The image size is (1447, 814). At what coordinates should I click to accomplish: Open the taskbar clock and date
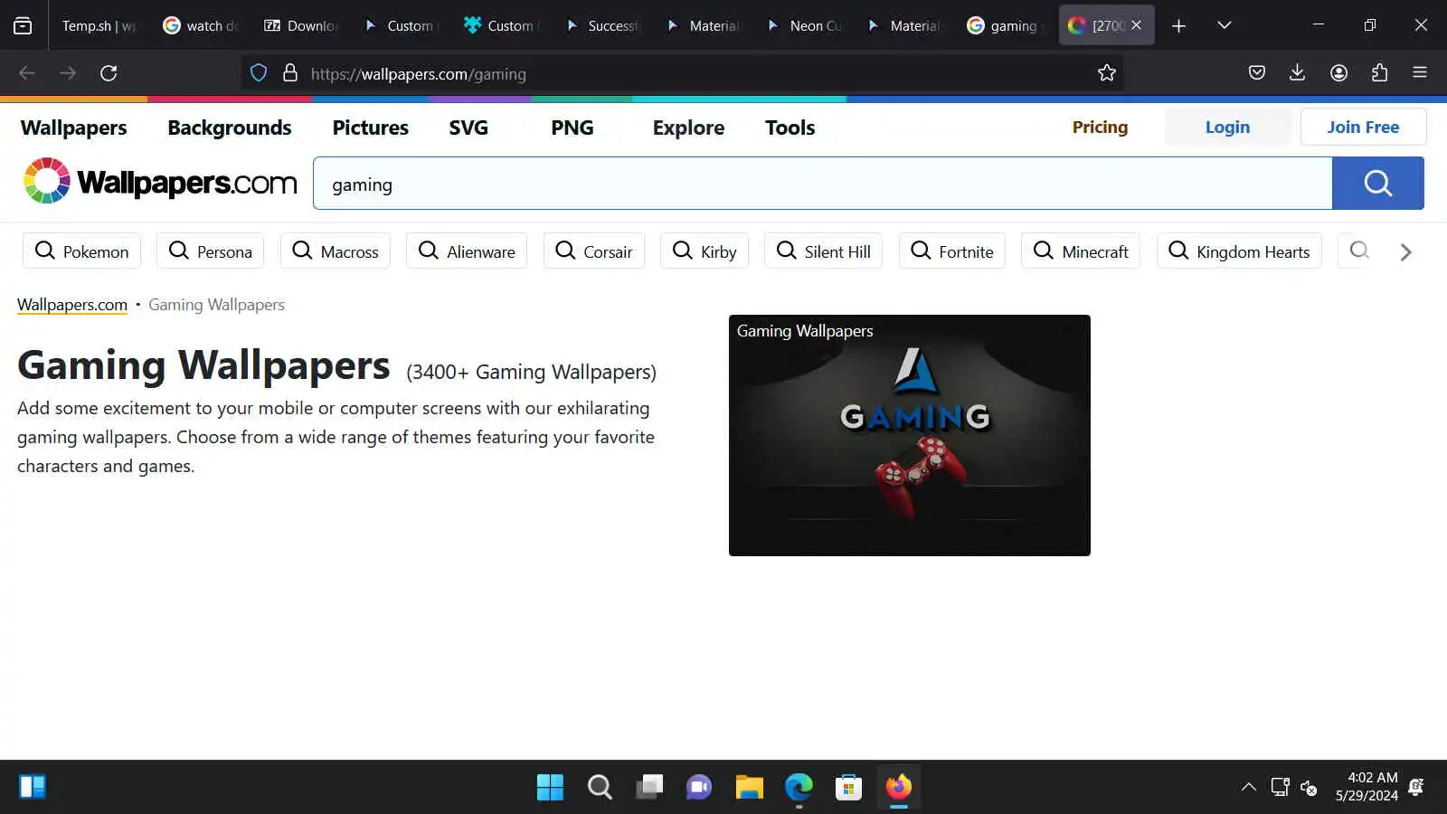1367,787
